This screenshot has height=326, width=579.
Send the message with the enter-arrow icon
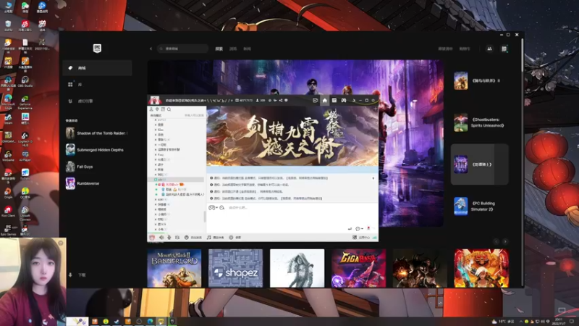pyautogui.click(x=350, y=229)
